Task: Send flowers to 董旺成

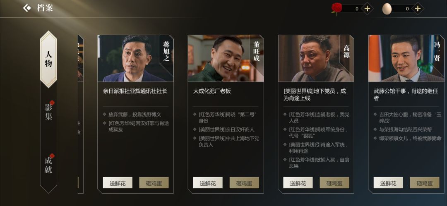Action: coord(208,183)
